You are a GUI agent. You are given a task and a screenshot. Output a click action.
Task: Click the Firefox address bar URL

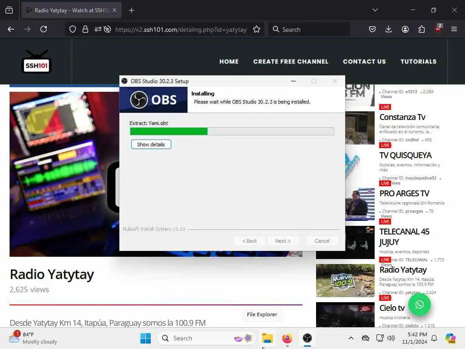click(181, 30)
